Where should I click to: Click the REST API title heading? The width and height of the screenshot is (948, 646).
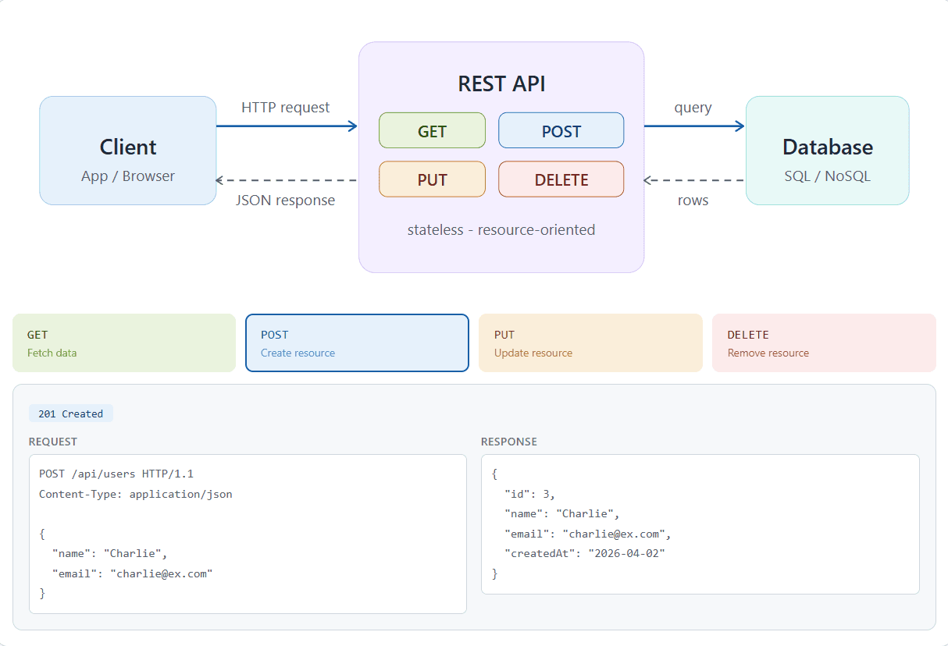[x=501, y=84]
